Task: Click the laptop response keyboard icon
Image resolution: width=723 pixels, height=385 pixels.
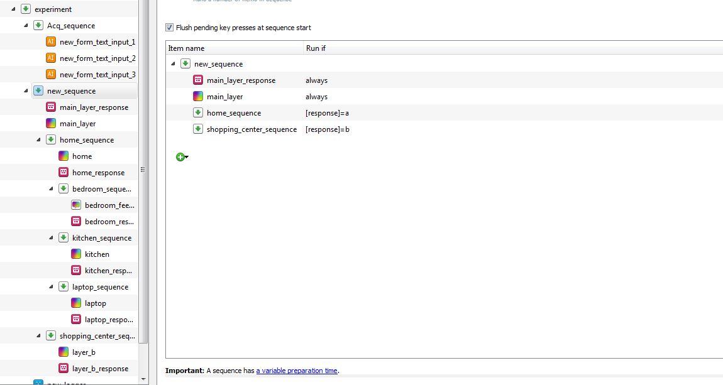Action: (76, 320)
